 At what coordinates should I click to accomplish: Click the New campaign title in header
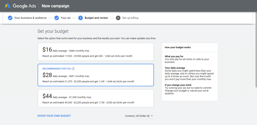pyautogui.click(x=55, y=6)
